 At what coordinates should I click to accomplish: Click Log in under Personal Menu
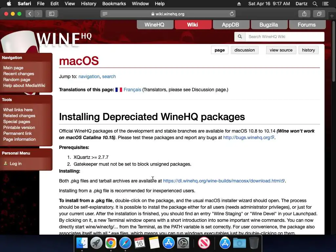point(15,163)
